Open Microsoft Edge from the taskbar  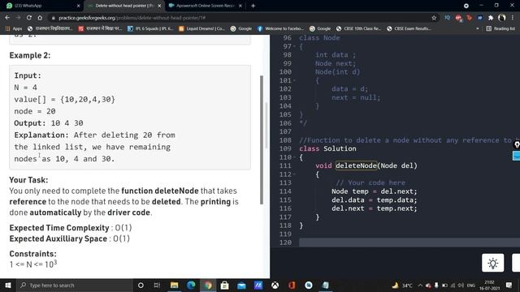191,285
